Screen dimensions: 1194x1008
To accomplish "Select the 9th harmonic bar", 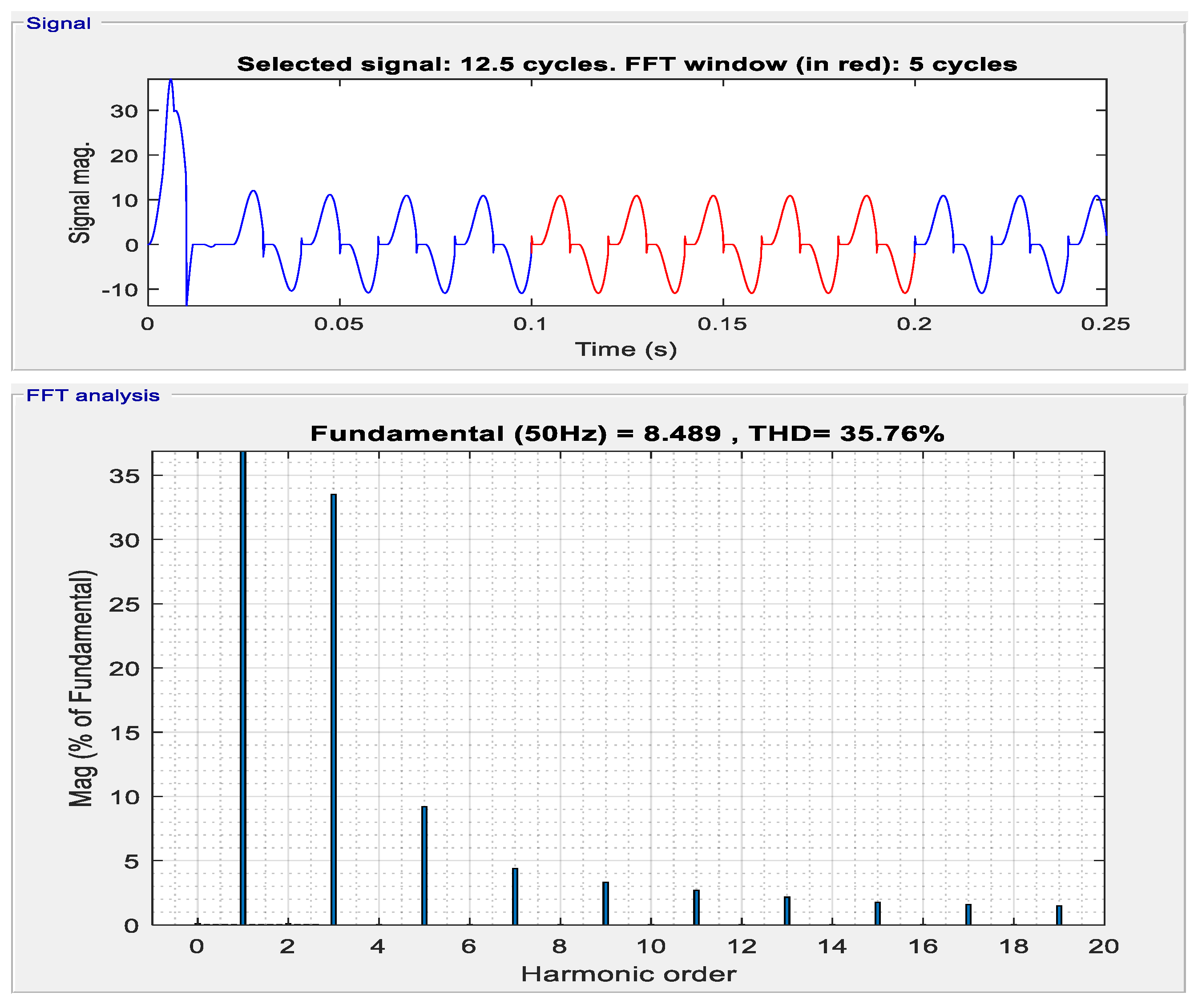I will pyautogui.click(x=605, y=903).
